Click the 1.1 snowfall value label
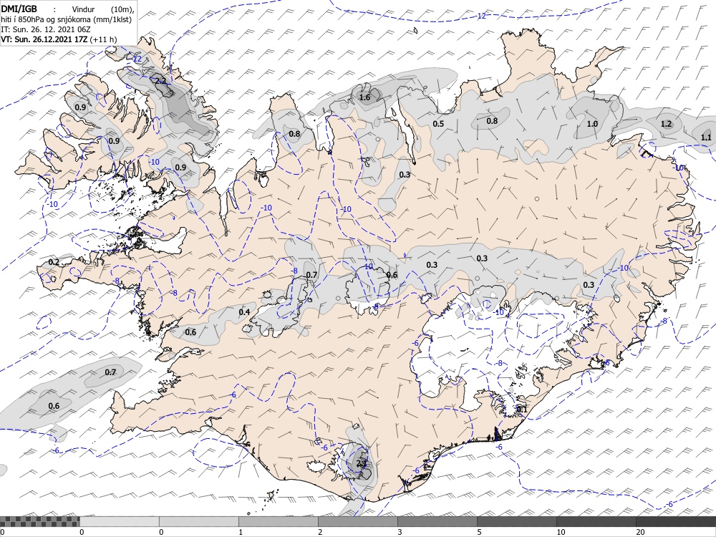The image size is (716, 537). click(706, 137)
